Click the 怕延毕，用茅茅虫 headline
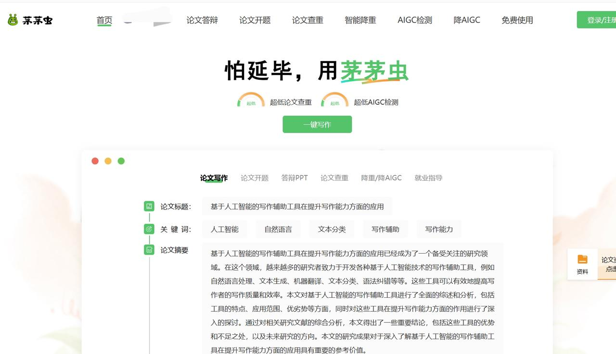 [317, 71]
